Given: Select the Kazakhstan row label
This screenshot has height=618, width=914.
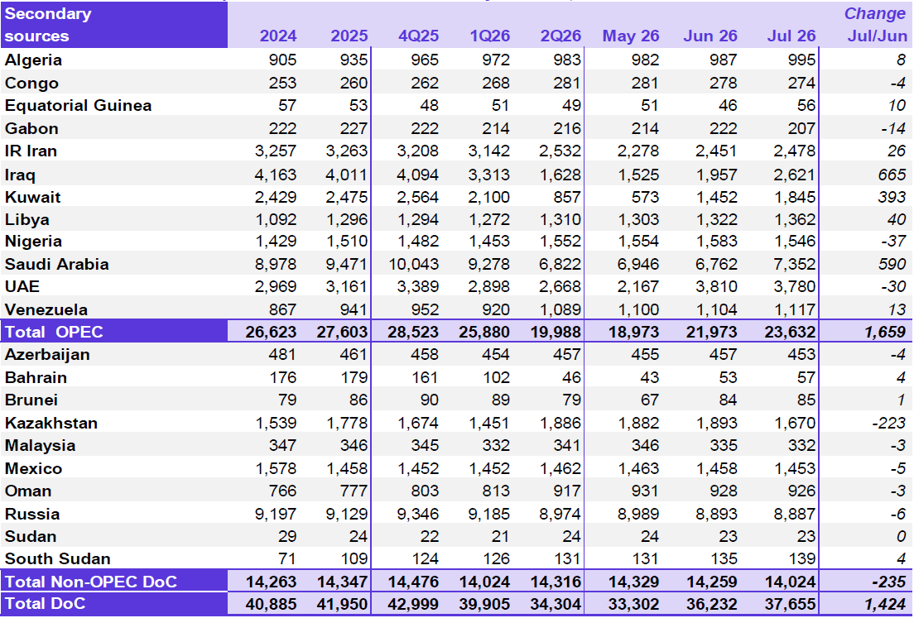Looking at the screenshot, I should tap(51, 423).
